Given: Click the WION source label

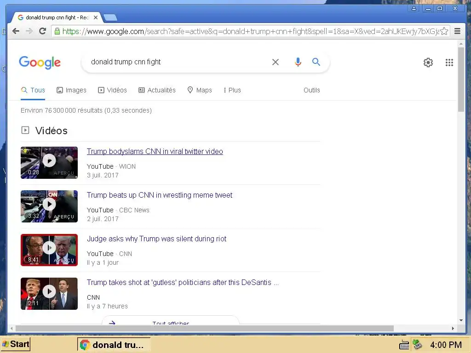Looking at the screenshot, I should pyautogui.click(x=127, y=166).
